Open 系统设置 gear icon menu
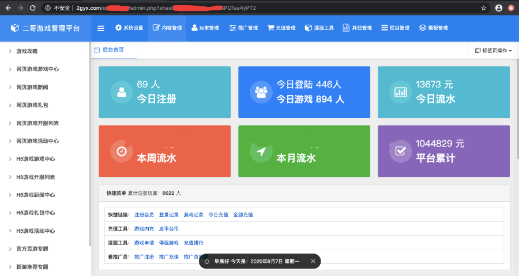This screenshot has width=519, height=276. [118, 28]
